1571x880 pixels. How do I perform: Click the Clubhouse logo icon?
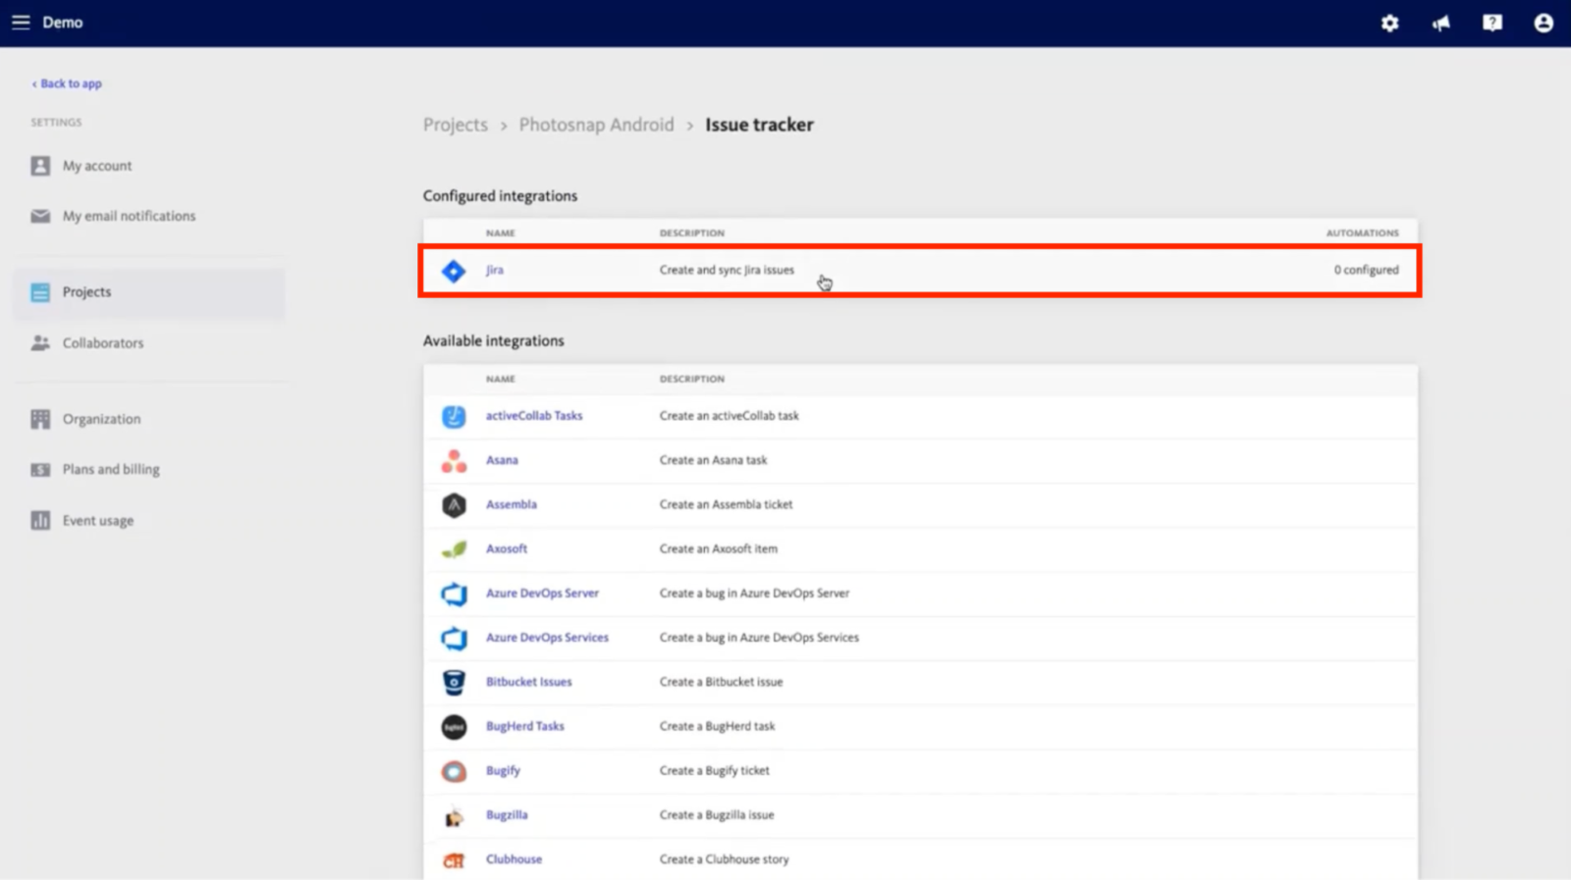(x=454, y=860)
